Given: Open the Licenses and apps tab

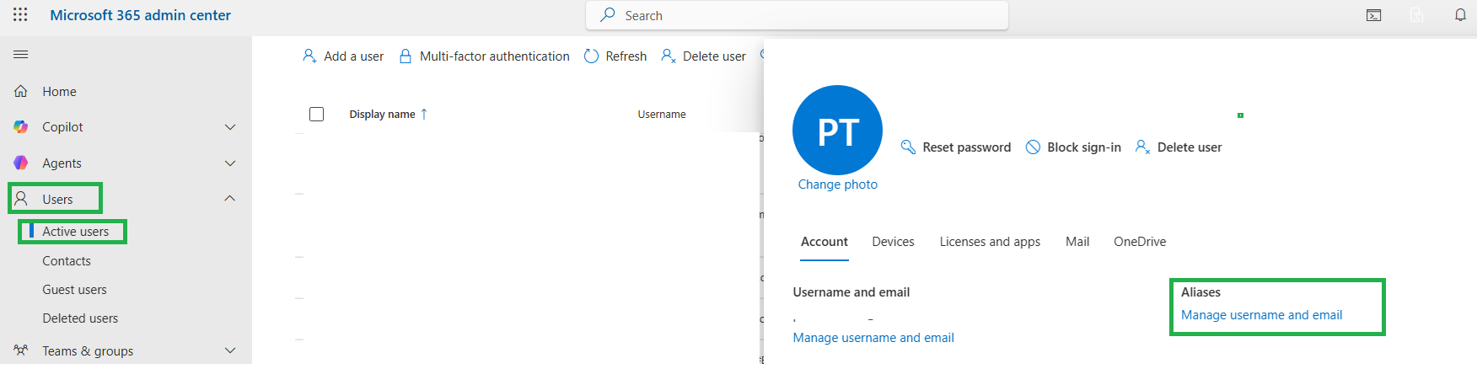Looking at the screenshot, I should tap(990, 242).
